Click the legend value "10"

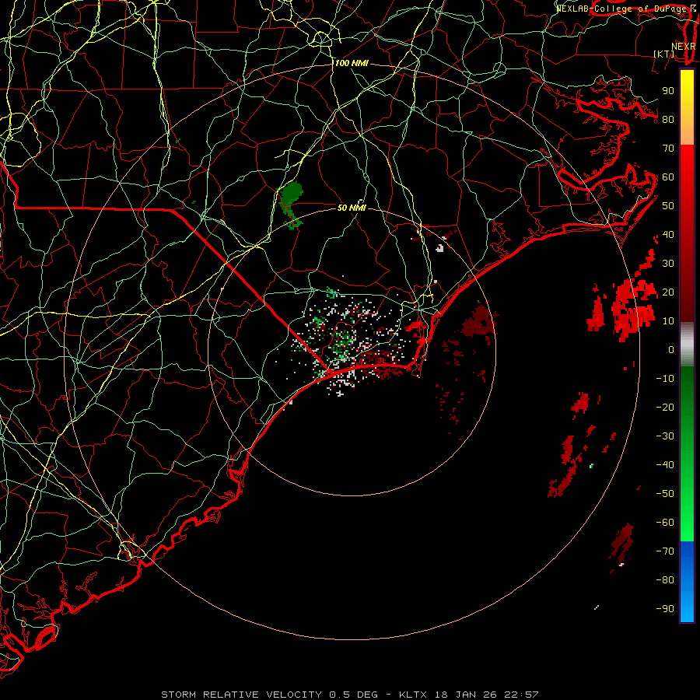click(x=668, y=321)
